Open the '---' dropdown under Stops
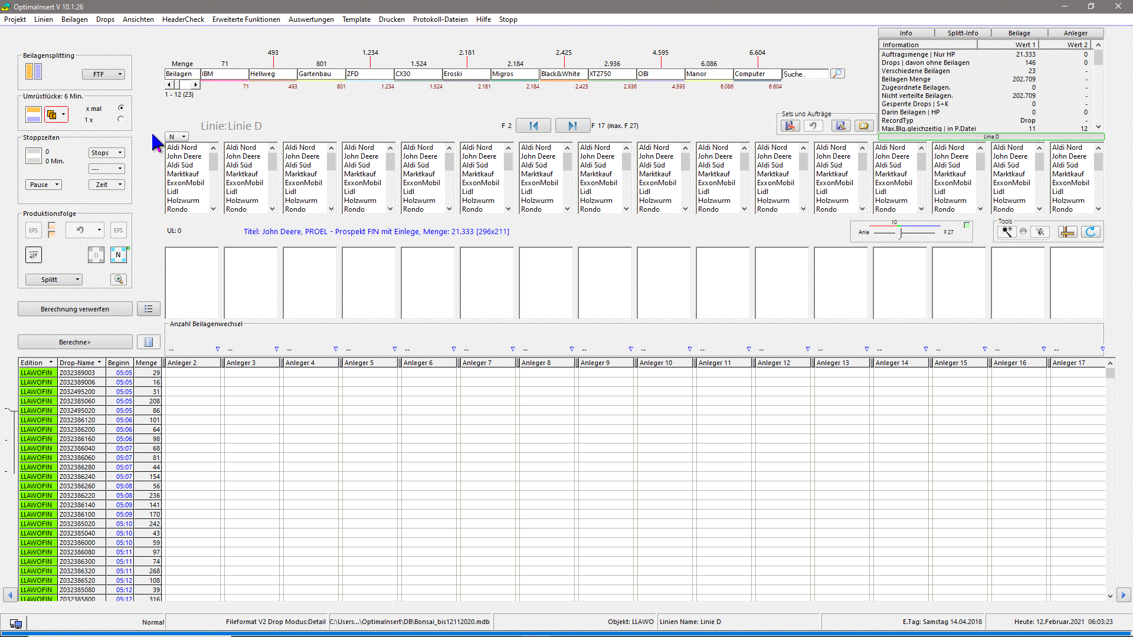Image resolution: width=1133 pixels, height=637 pixels. click(x=107, y=169)
